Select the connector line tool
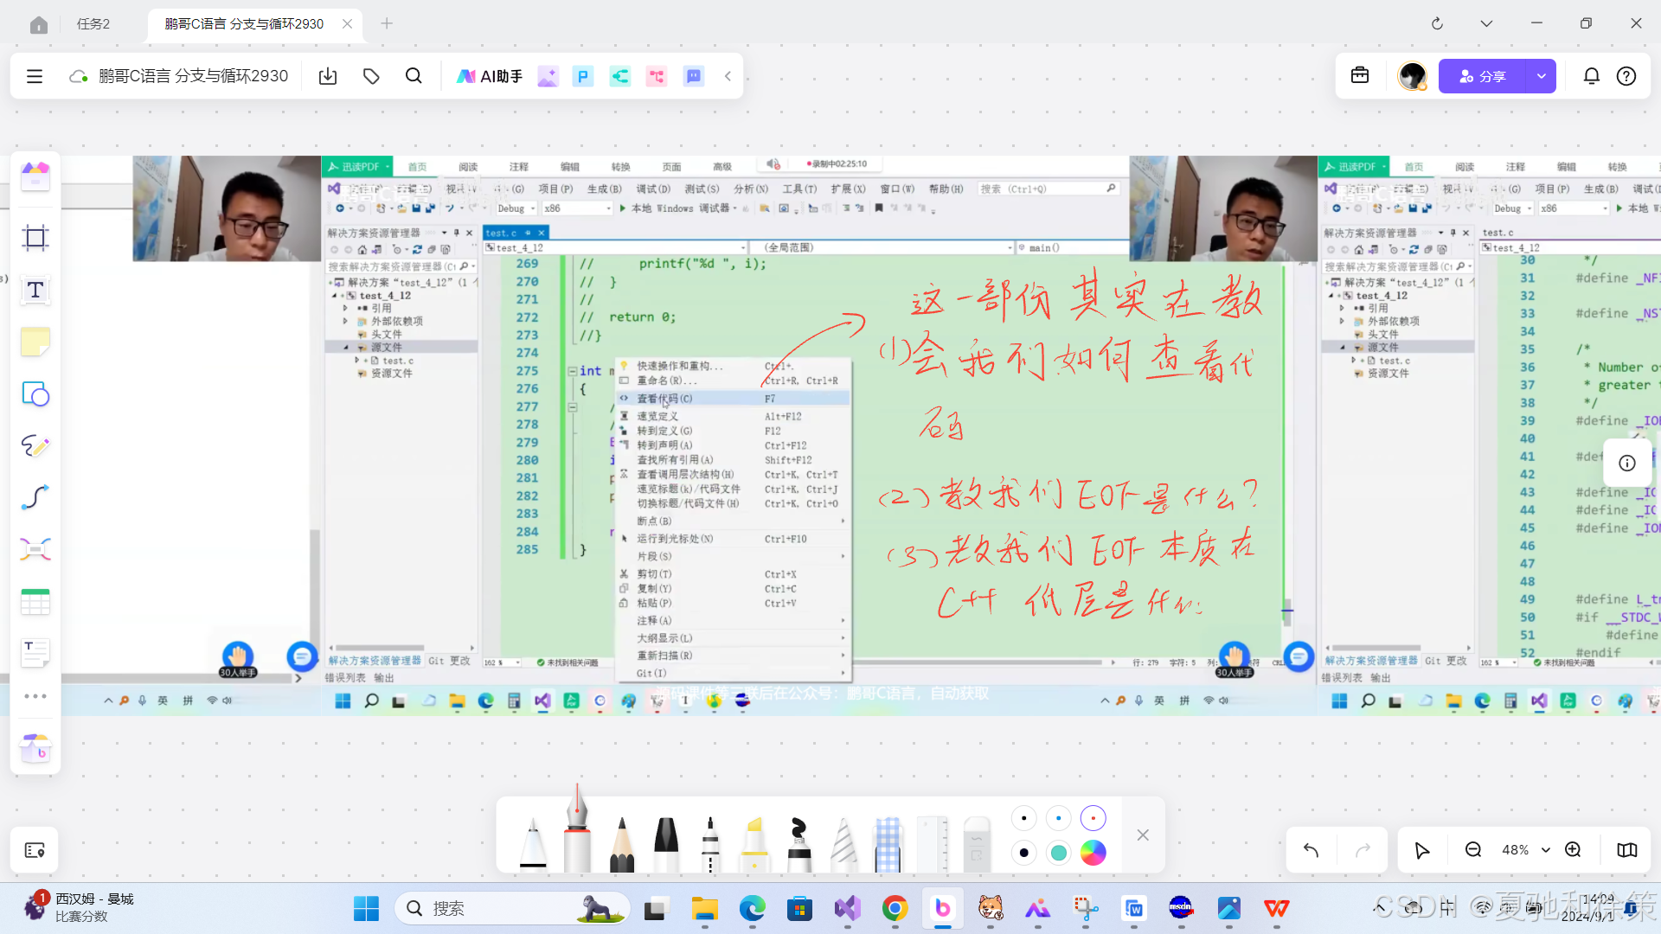This screenshot has height=934, width=1661. pos(35,497)
